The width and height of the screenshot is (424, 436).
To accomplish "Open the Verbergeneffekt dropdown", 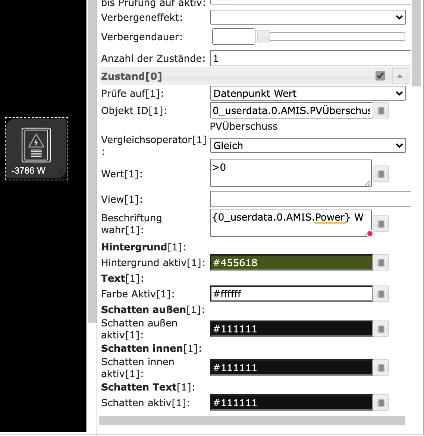I will [308, 17].
